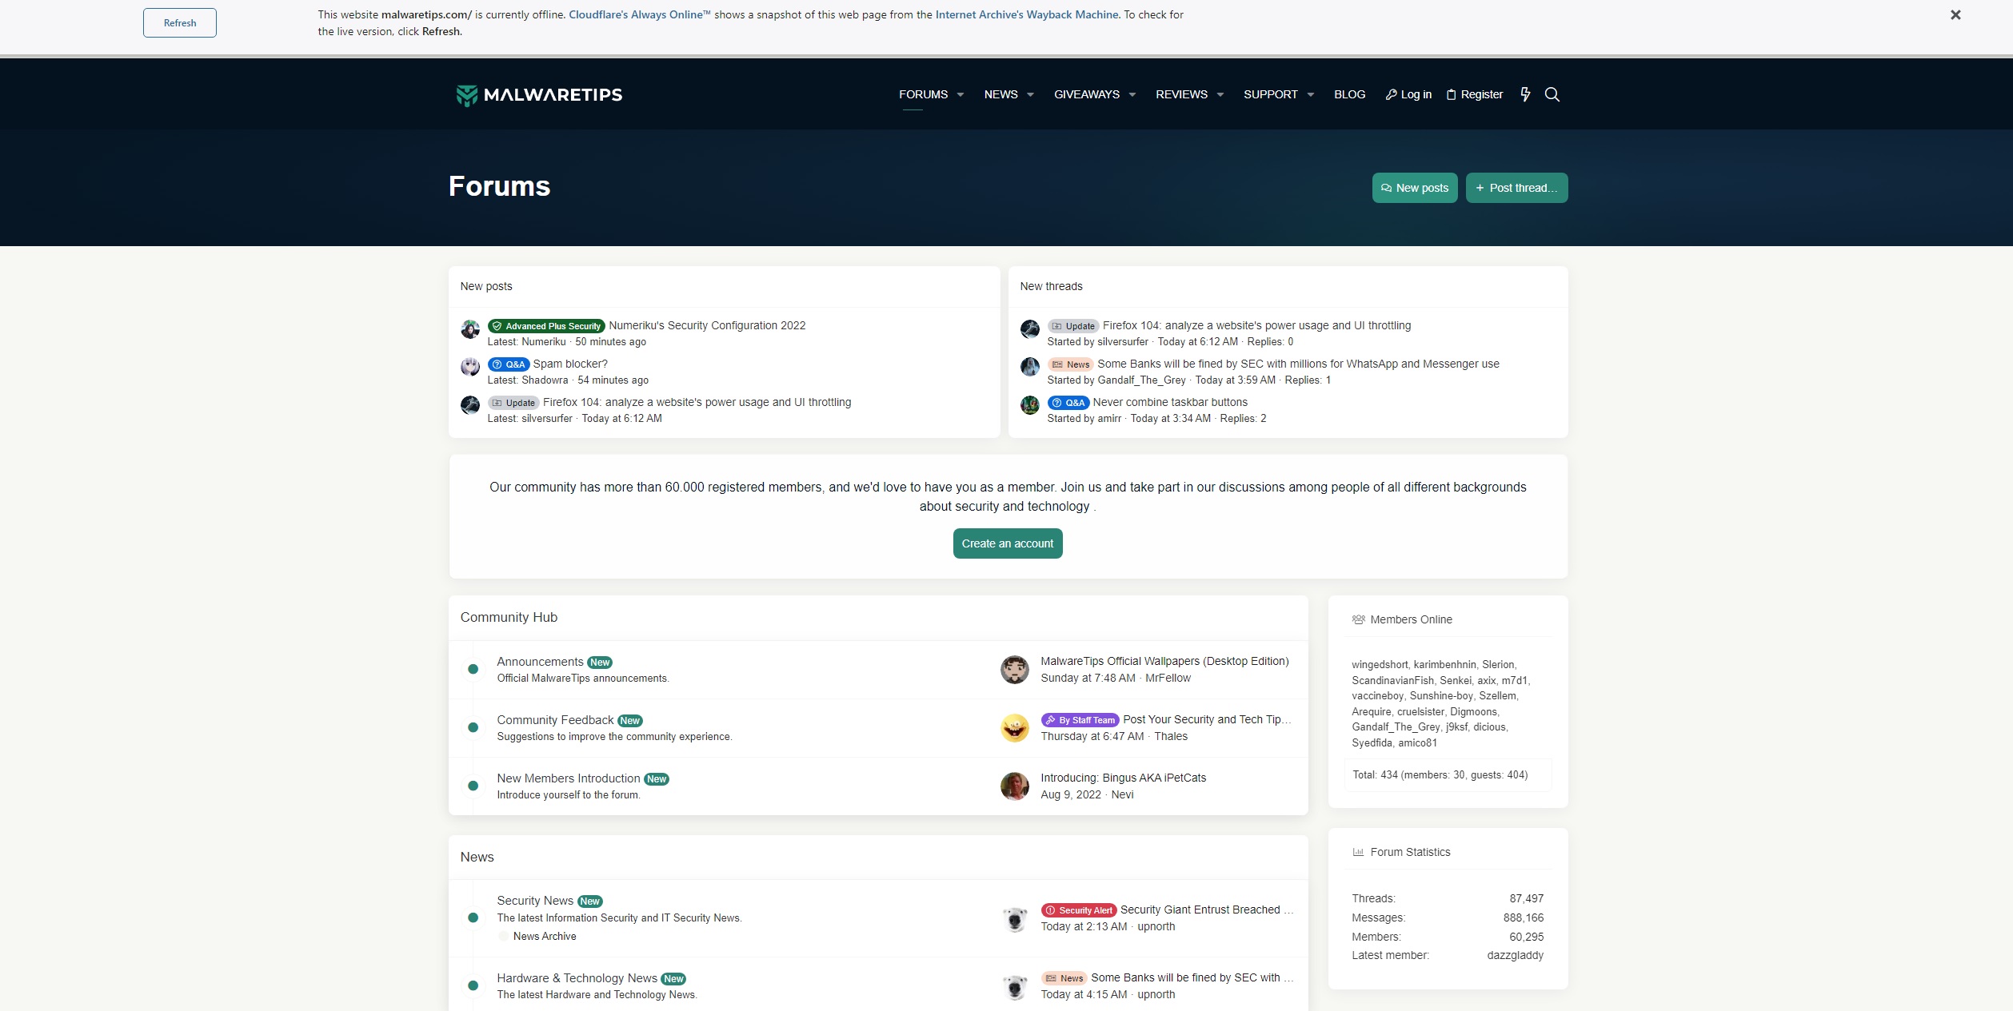Click the Advanced Plus Security badge
Image resolution: width=2013 pixels, height=1011 pixels.
coord(546,326)
